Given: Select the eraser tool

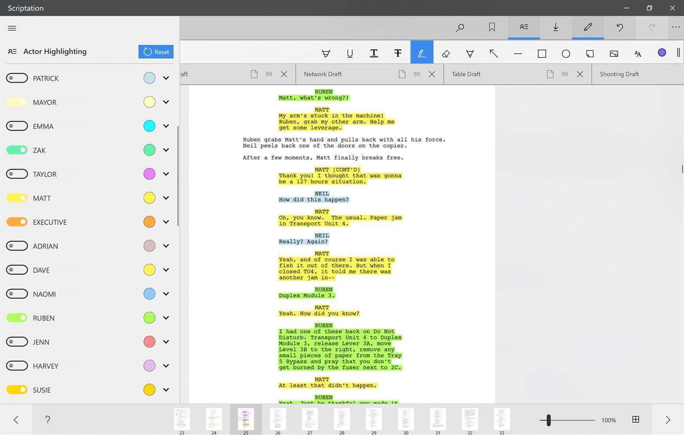Looking at the screenshot, I should (x=446, y=53).
